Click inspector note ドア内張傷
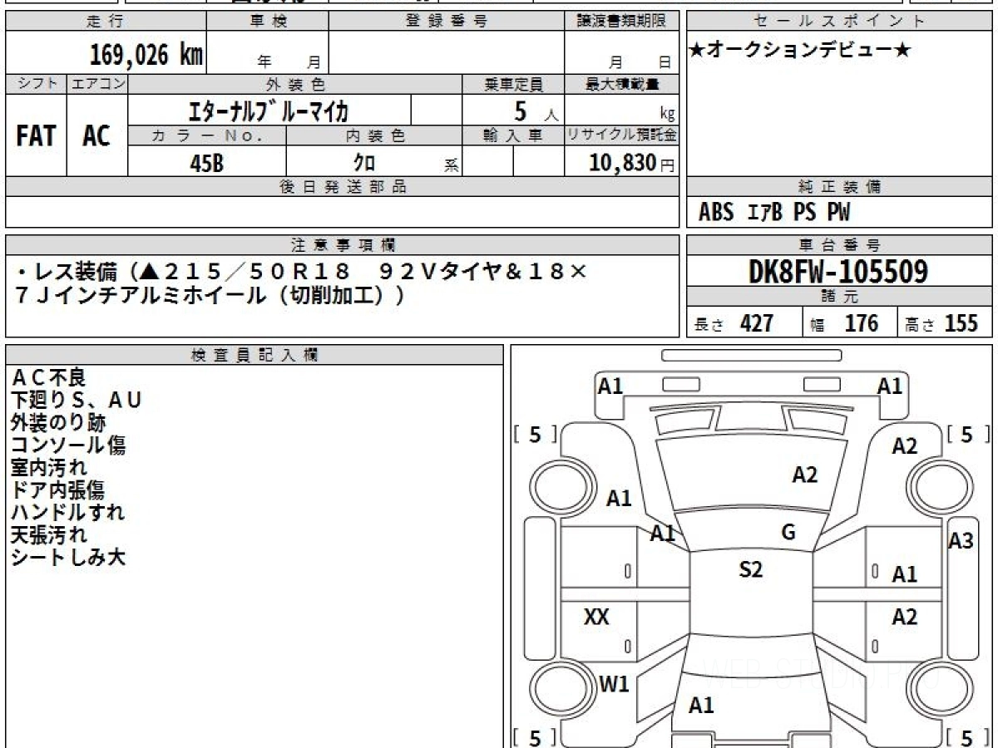 [58, 490]
